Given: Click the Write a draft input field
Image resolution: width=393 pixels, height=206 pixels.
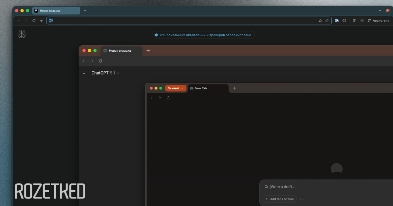Looking at the screenshot, I should (327, 187).
